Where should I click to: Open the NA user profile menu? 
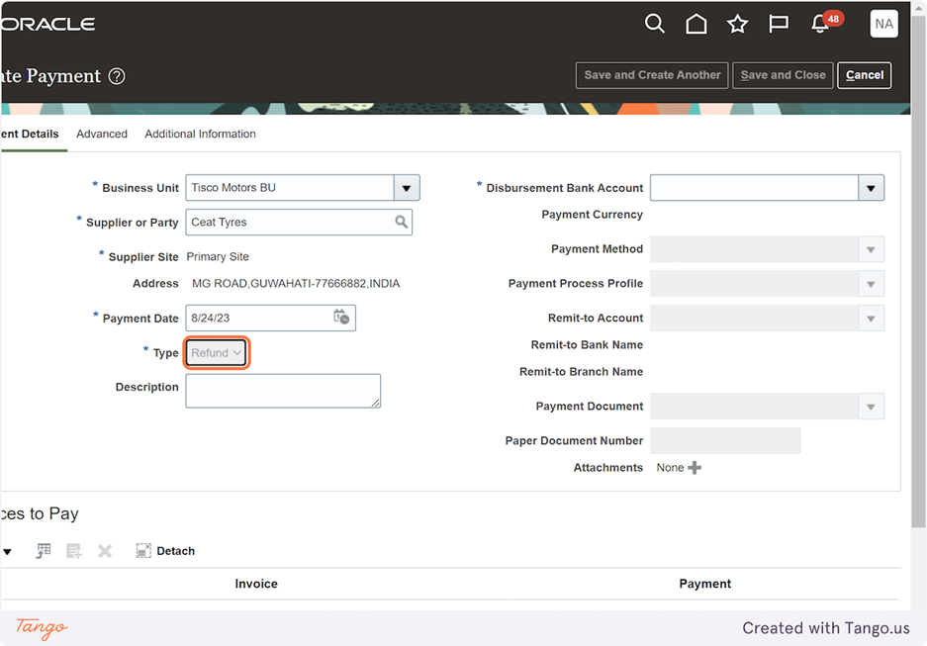883,24
